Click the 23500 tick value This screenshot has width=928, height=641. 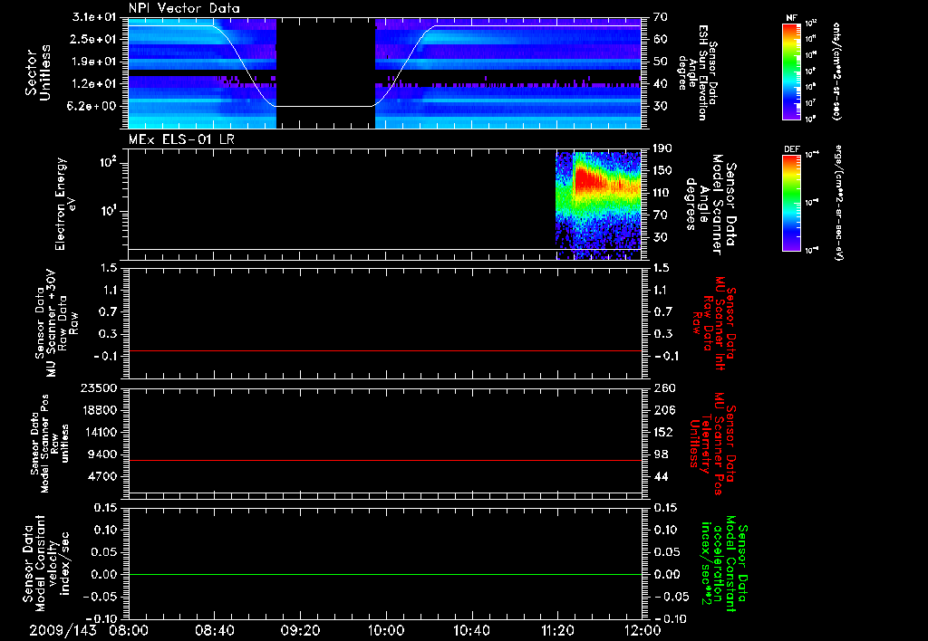click(x=99, y=387)
